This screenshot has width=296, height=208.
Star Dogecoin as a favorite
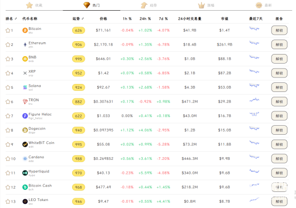[x=7, y=130]
